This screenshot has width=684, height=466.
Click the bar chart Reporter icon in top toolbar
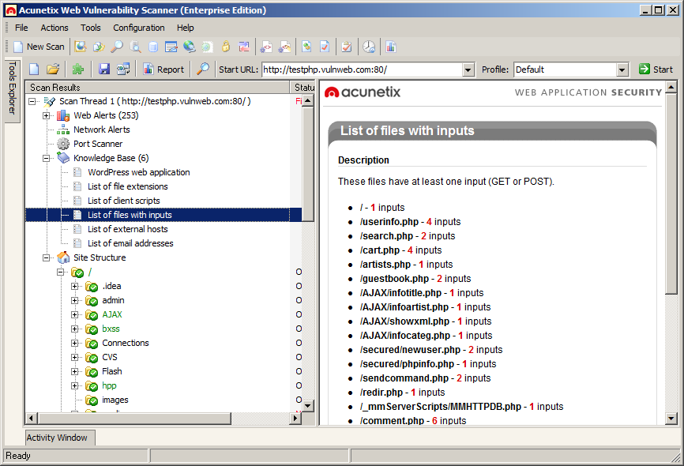tap(391, 47)
